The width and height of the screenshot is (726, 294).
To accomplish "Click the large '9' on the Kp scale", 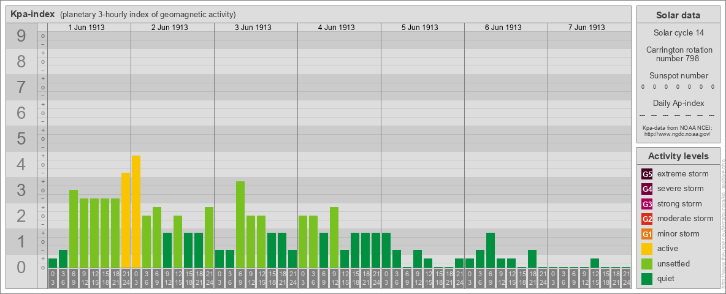I will pos(21,36).
